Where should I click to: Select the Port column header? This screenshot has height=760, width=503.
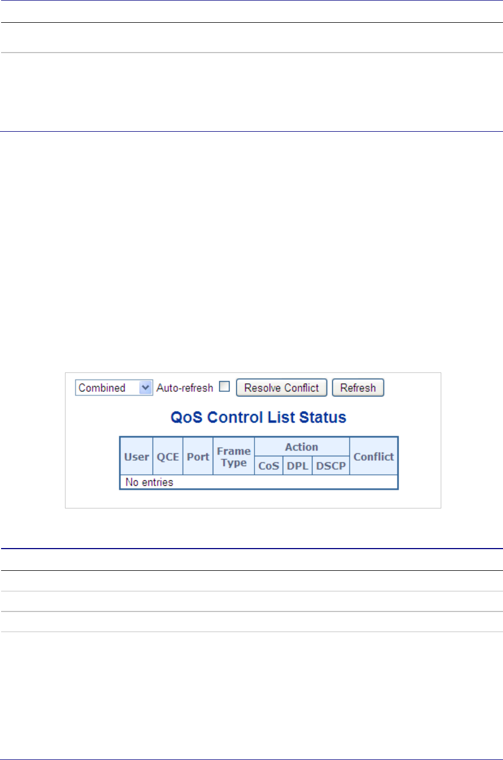pos(198,456)
